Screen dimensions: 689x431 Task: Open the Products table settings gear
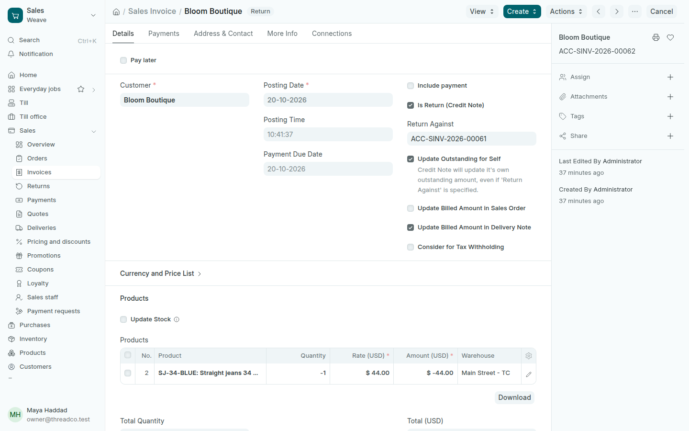[x=529, y=356]
